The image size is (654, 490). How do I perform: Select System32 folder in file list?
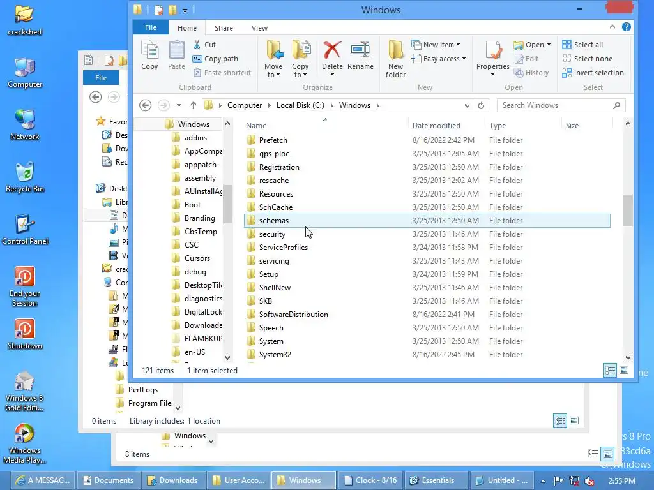pyautogui.click(x=427, y=355)
